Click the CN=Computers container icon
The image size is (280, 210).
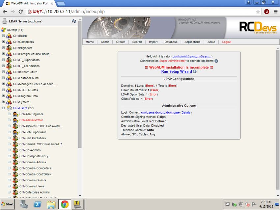tap(9, 42)
